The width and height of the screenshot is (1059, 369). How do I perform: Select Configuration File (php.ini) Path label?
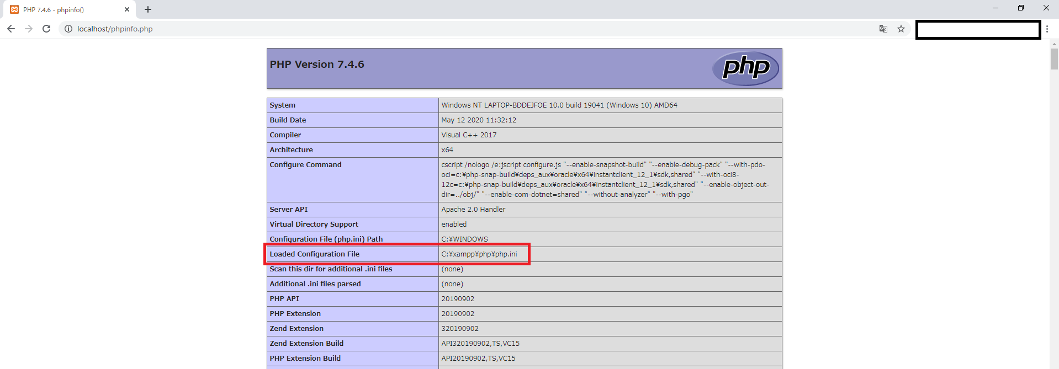pyautogui.click(x=326, y=239)
